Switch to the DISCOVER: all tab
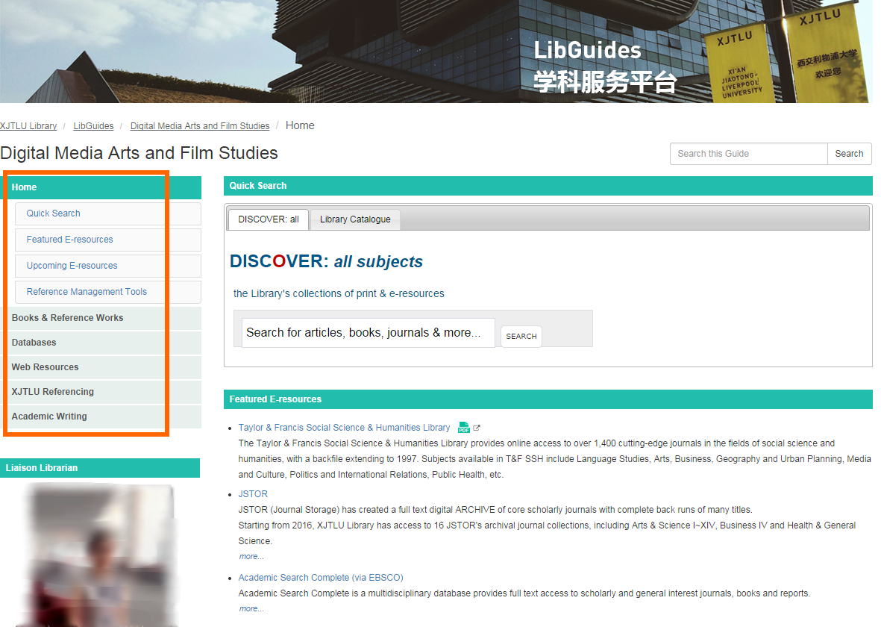881x627 pixels. point(269,219)
